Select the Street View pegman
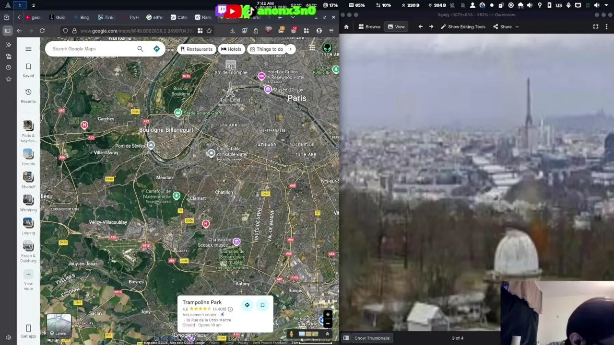This screenshot has width=614, height=345. tap(291, 334)
